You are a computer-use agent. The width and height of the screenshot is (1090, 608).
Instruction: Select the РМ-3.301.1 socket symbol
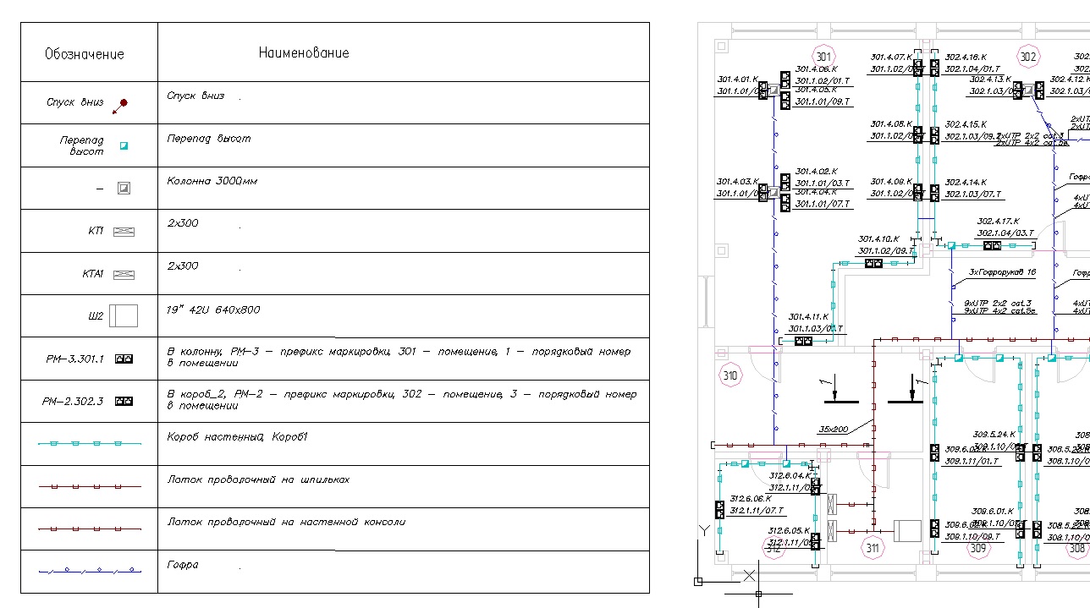[x=124, y=359]
